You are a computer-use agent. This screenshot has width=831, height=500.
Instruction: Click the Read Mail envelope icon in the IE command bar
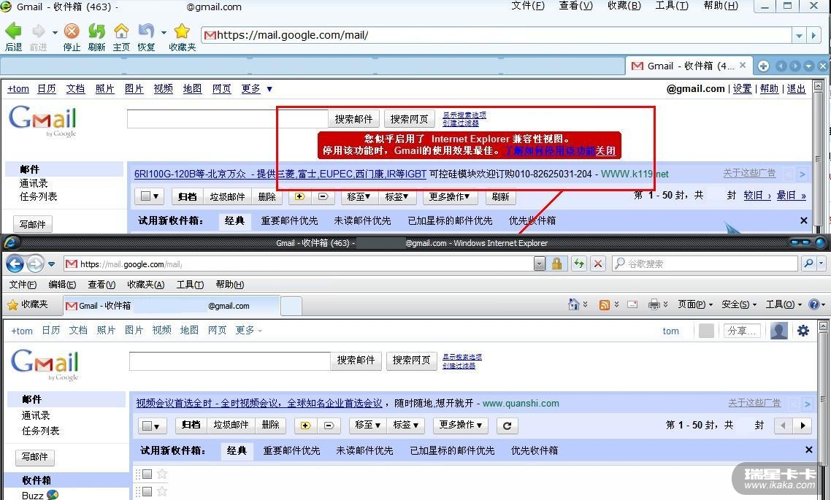(x=632, y=304)
